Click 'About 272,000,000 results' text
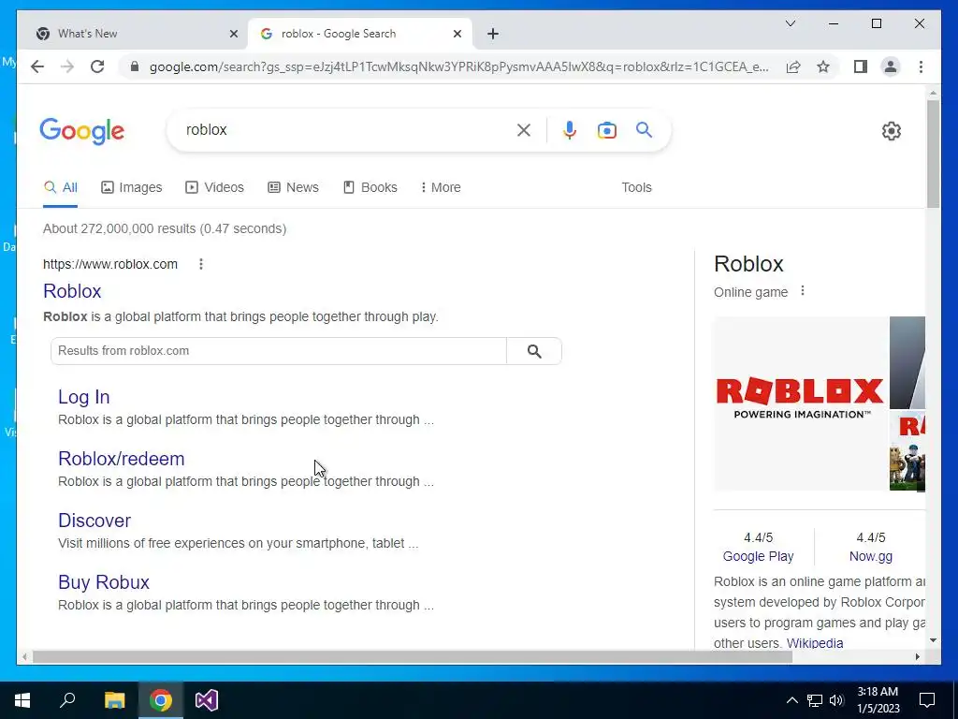 119,228
